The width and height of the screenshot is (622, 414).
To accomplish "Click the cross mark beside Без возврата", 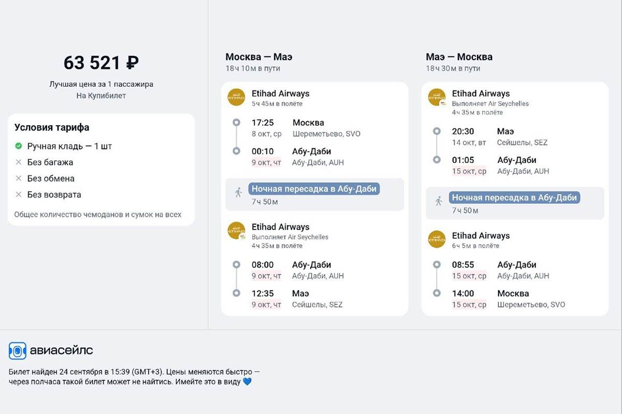I will coord(19,195).
